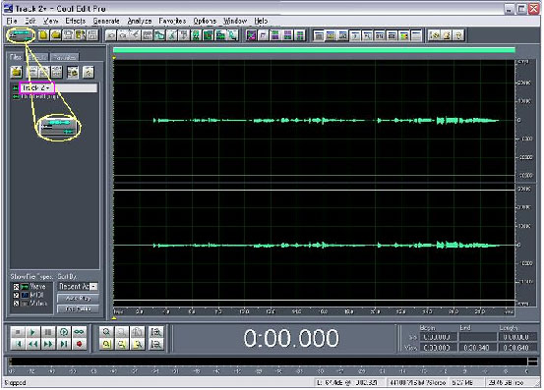Click the infinity-symbol Play Looped button

tap(79, 332)
